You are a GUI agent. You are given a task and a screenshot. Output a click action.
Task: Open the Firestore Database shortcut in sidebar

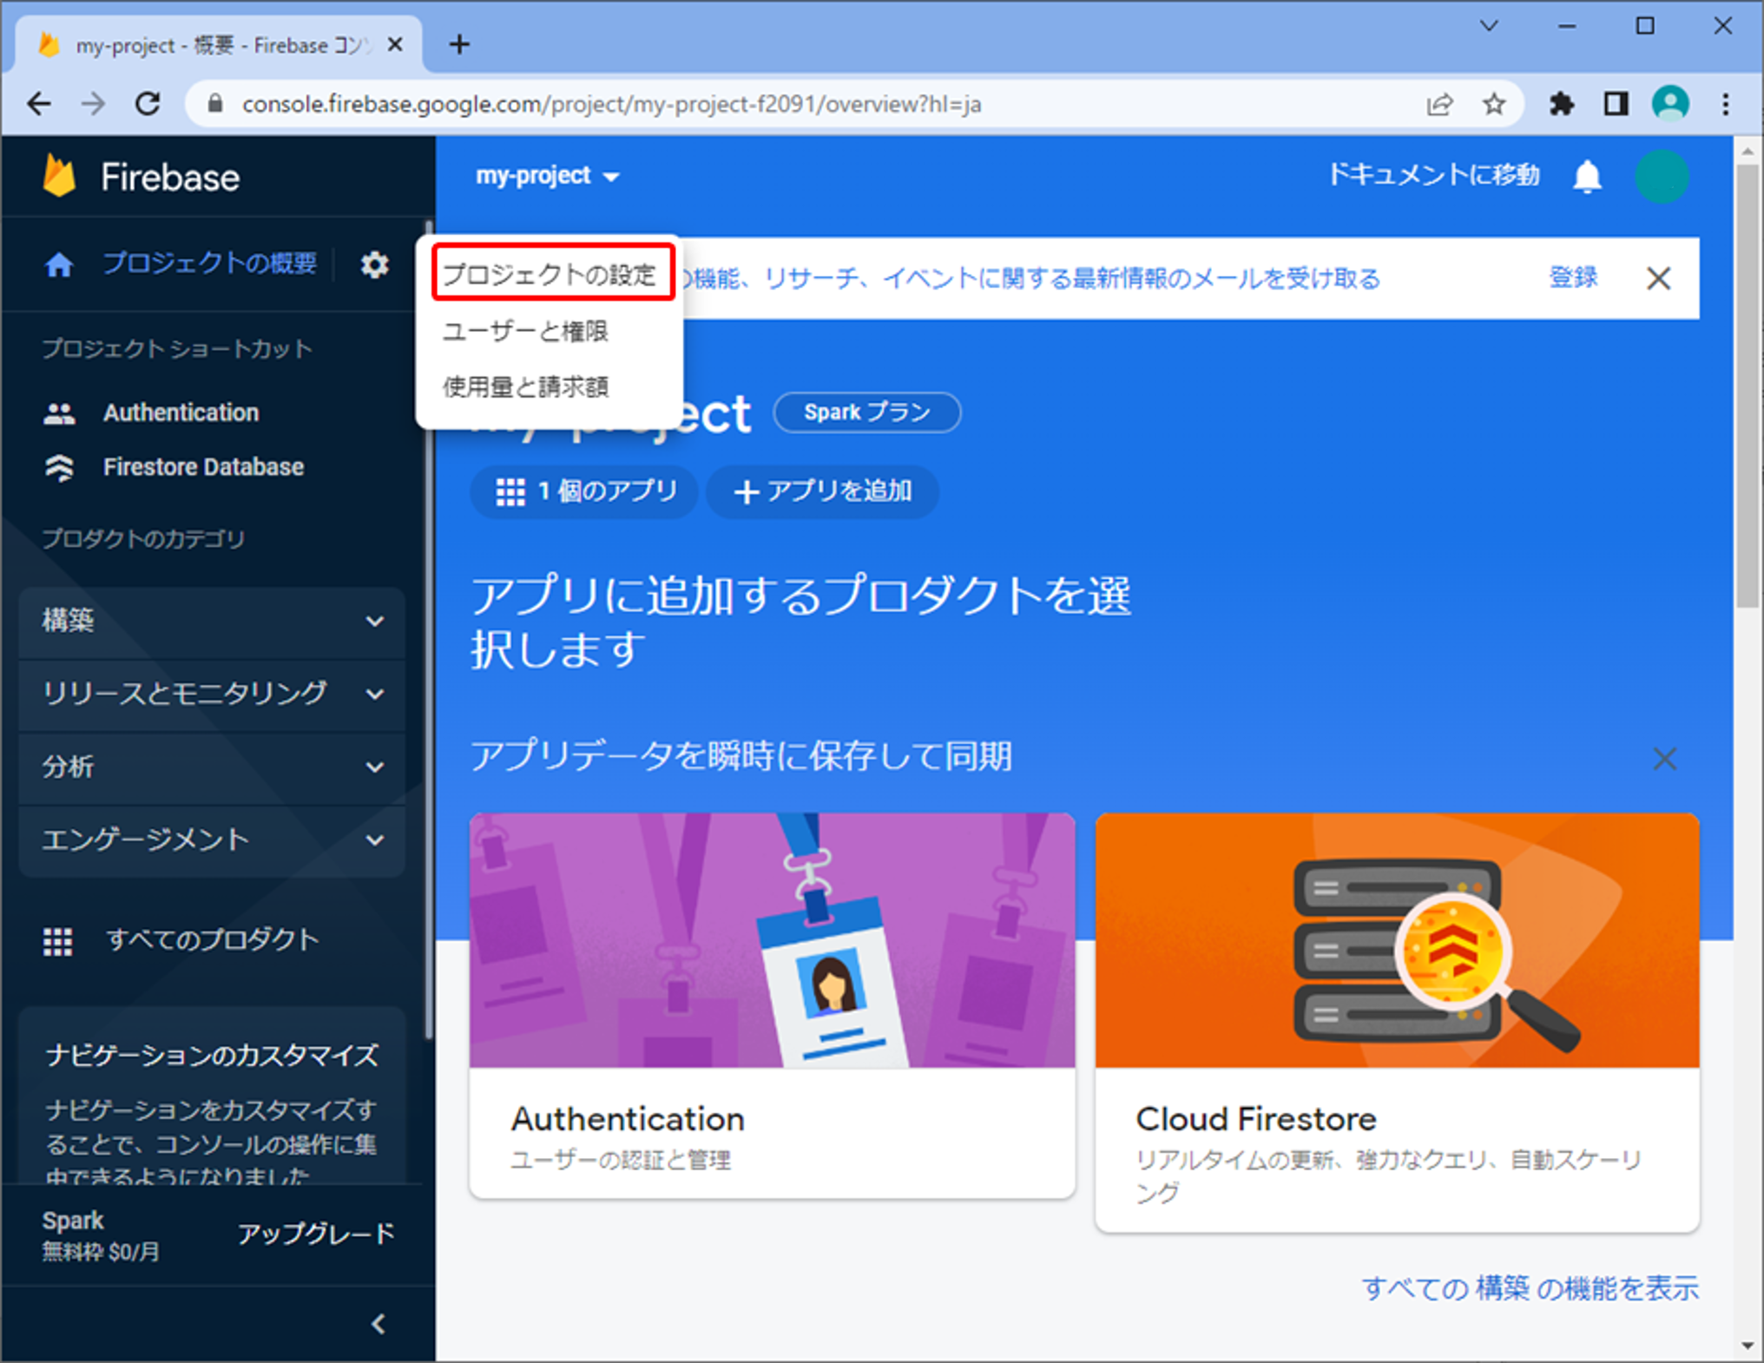coord(174,467)
